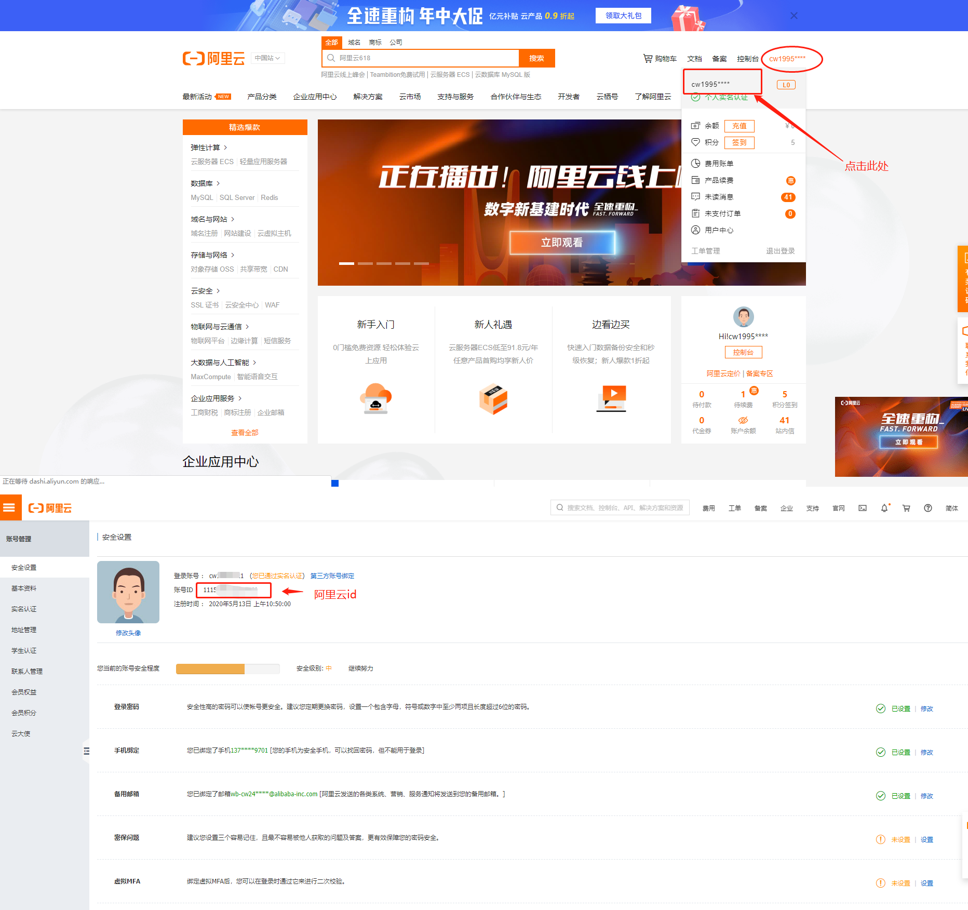Image resolution: width=968 pixels, height=910 pixels.
Task: Close the top promotional banner
Action: (794, 16)
